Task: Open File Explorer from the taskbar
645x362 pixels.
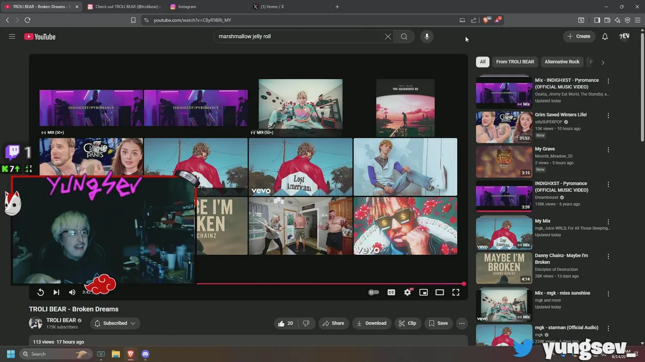Action: point(115,354)
